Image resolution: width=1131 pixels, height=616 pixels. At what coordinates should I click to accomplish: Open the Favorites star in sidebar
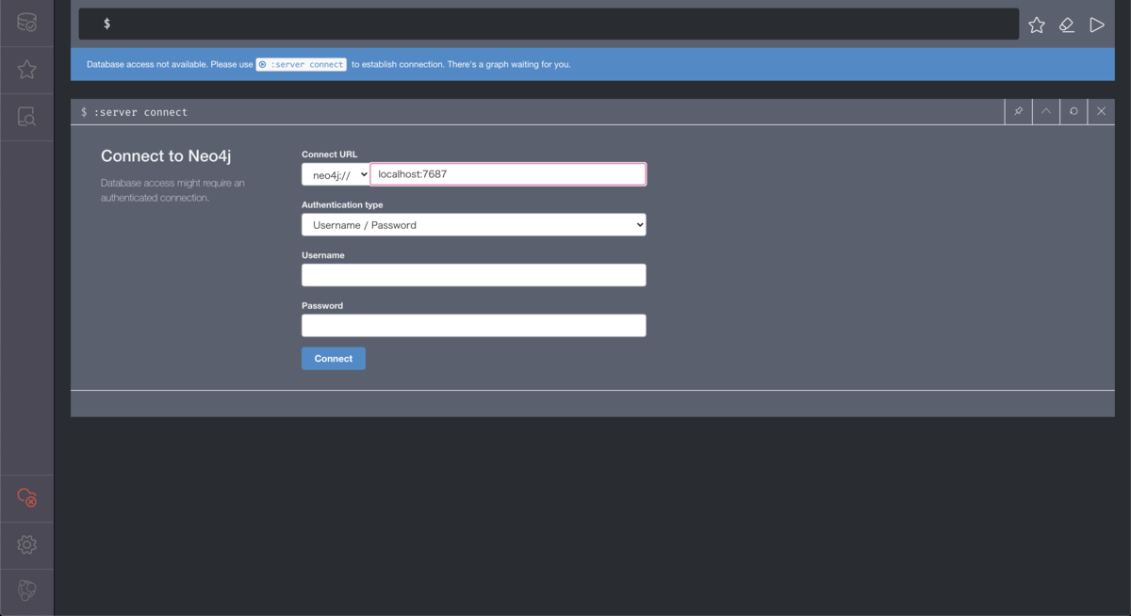(x=26, y=70)
